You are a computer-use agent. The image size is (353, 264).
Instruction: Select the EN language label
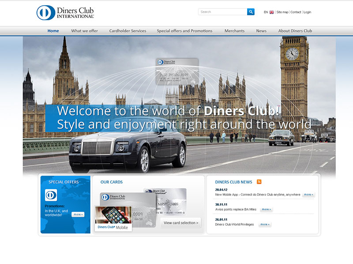click(266, 12)
